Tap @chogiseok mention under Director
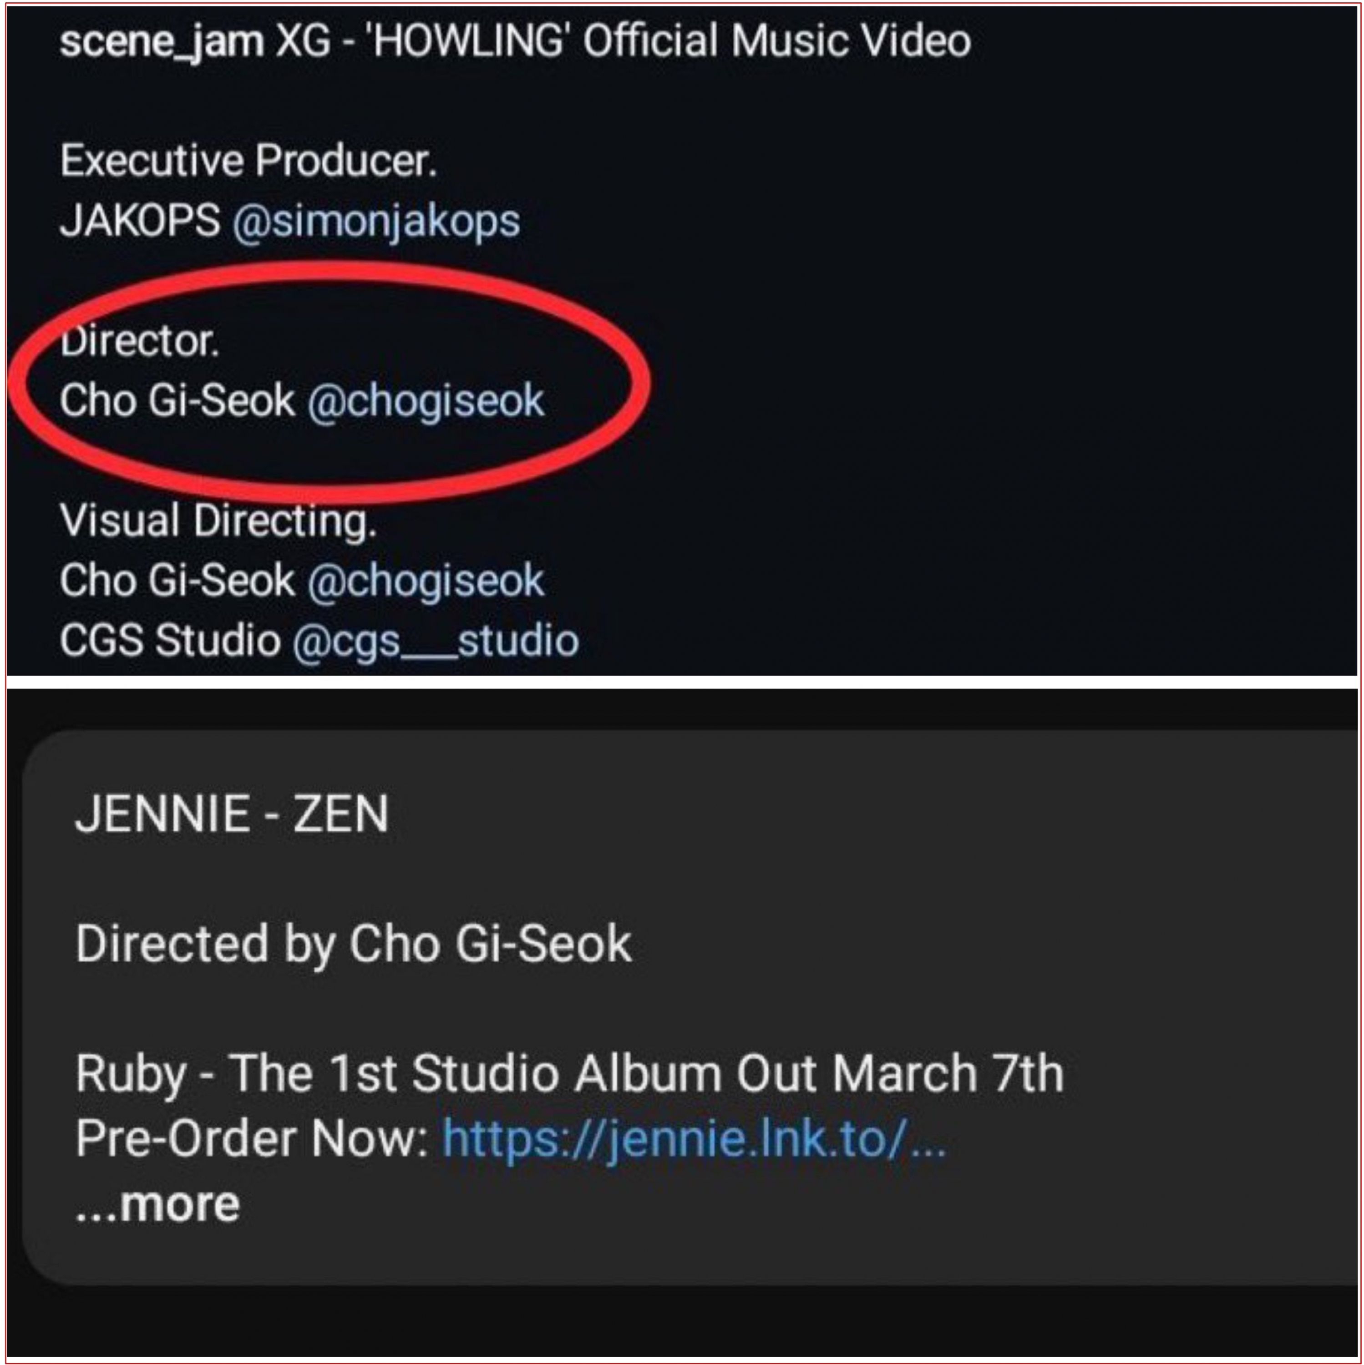This screenshot has height=1365, width=1364. pos(426,401)
